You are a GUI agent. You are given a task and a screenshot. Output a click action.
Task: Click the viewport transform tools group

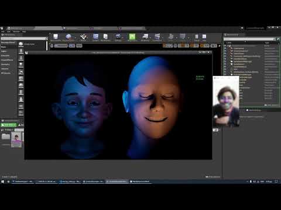coord(168,46)
